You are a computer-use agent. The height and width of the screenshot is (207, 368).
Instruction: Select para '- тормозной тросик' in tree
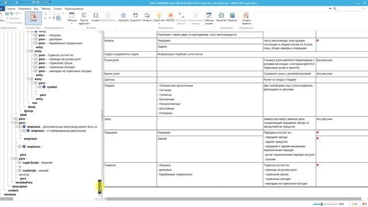56,63
